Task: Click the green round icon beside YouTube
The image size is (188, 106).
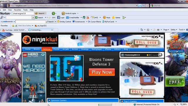Action: [84, 18]
